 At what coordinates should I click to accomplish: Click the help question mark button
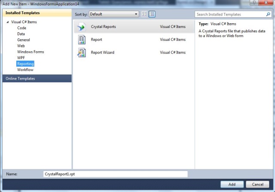(x=254, y=3)
